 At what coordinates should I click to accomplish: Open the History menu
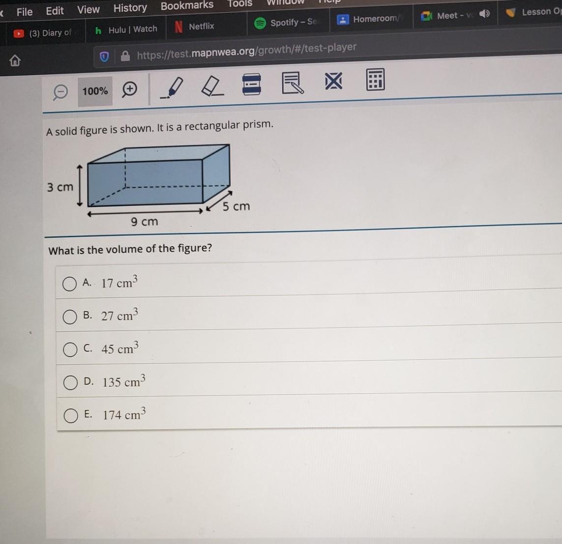(x=130, y=8)
